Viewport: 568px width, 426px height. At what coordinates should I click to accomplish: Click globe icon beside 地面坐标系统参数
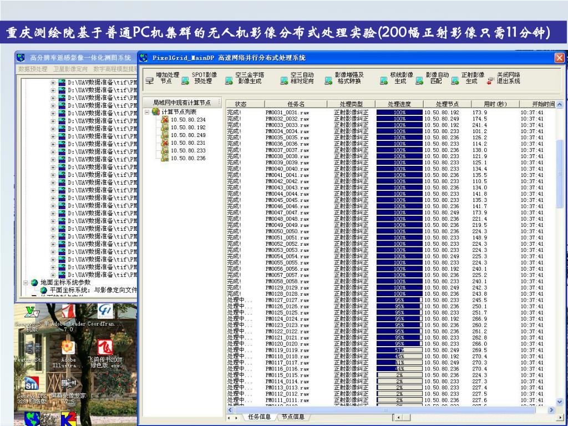click(34, 282)
